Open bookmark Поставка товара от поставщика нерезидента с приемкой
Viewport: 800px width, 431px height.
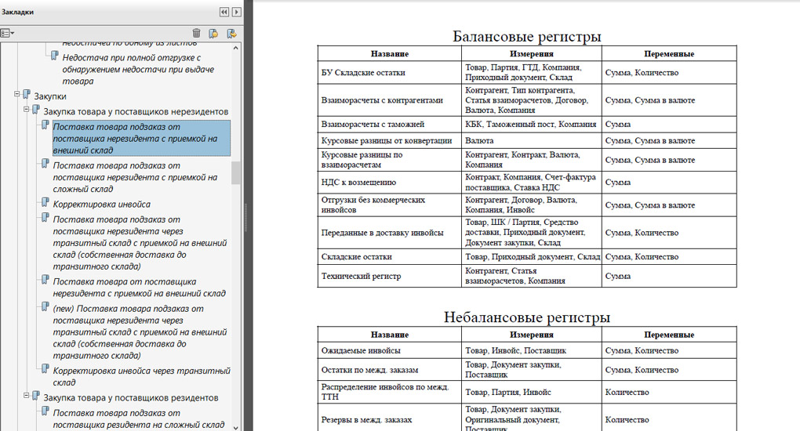[140, 288]
